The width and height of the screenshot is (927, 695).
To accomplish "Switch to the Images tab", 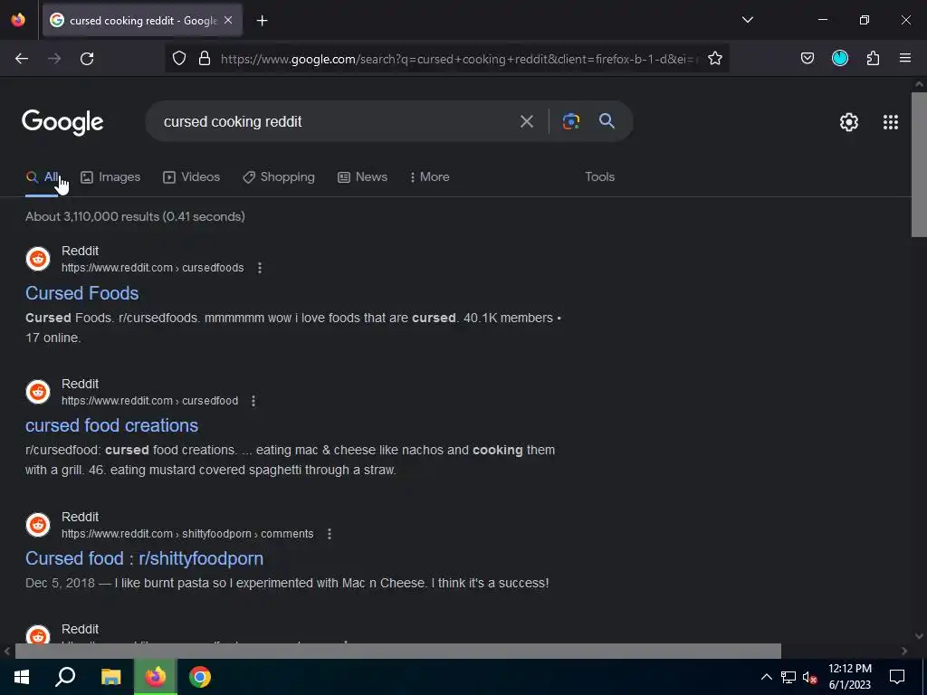I will tap(110, 176).
